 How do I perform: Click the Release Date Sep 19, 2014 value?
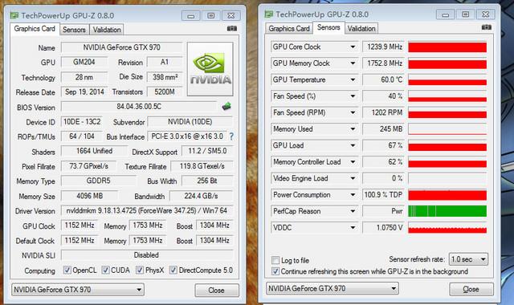84,91
